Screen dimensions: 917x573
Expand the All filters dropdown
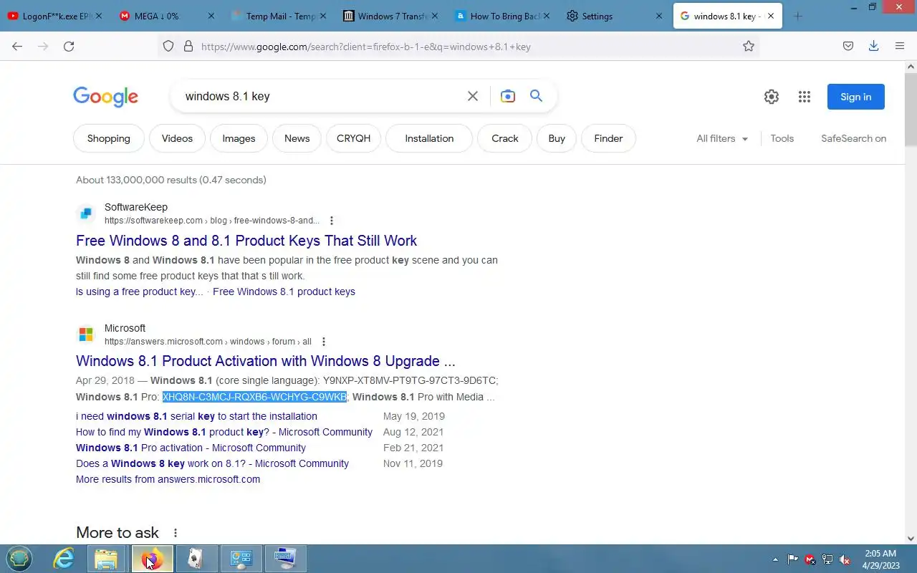click(x=722, y=138)
